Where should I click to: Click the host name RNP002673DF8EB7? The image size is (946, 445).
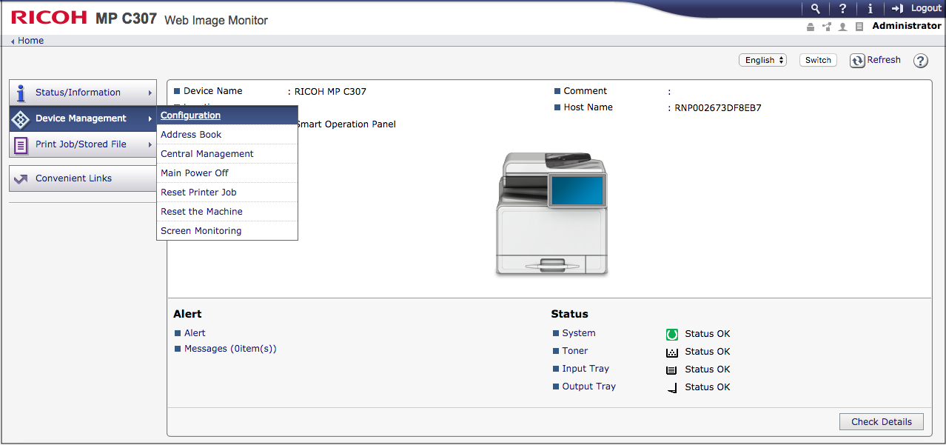(x=718, y=108)
